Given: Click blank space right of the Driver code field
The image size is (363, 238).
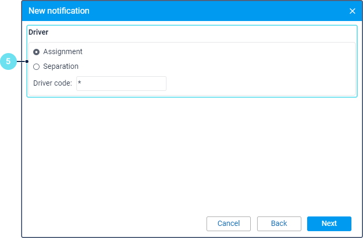Looking at the screenshot, I should click(x=258, y=84).
